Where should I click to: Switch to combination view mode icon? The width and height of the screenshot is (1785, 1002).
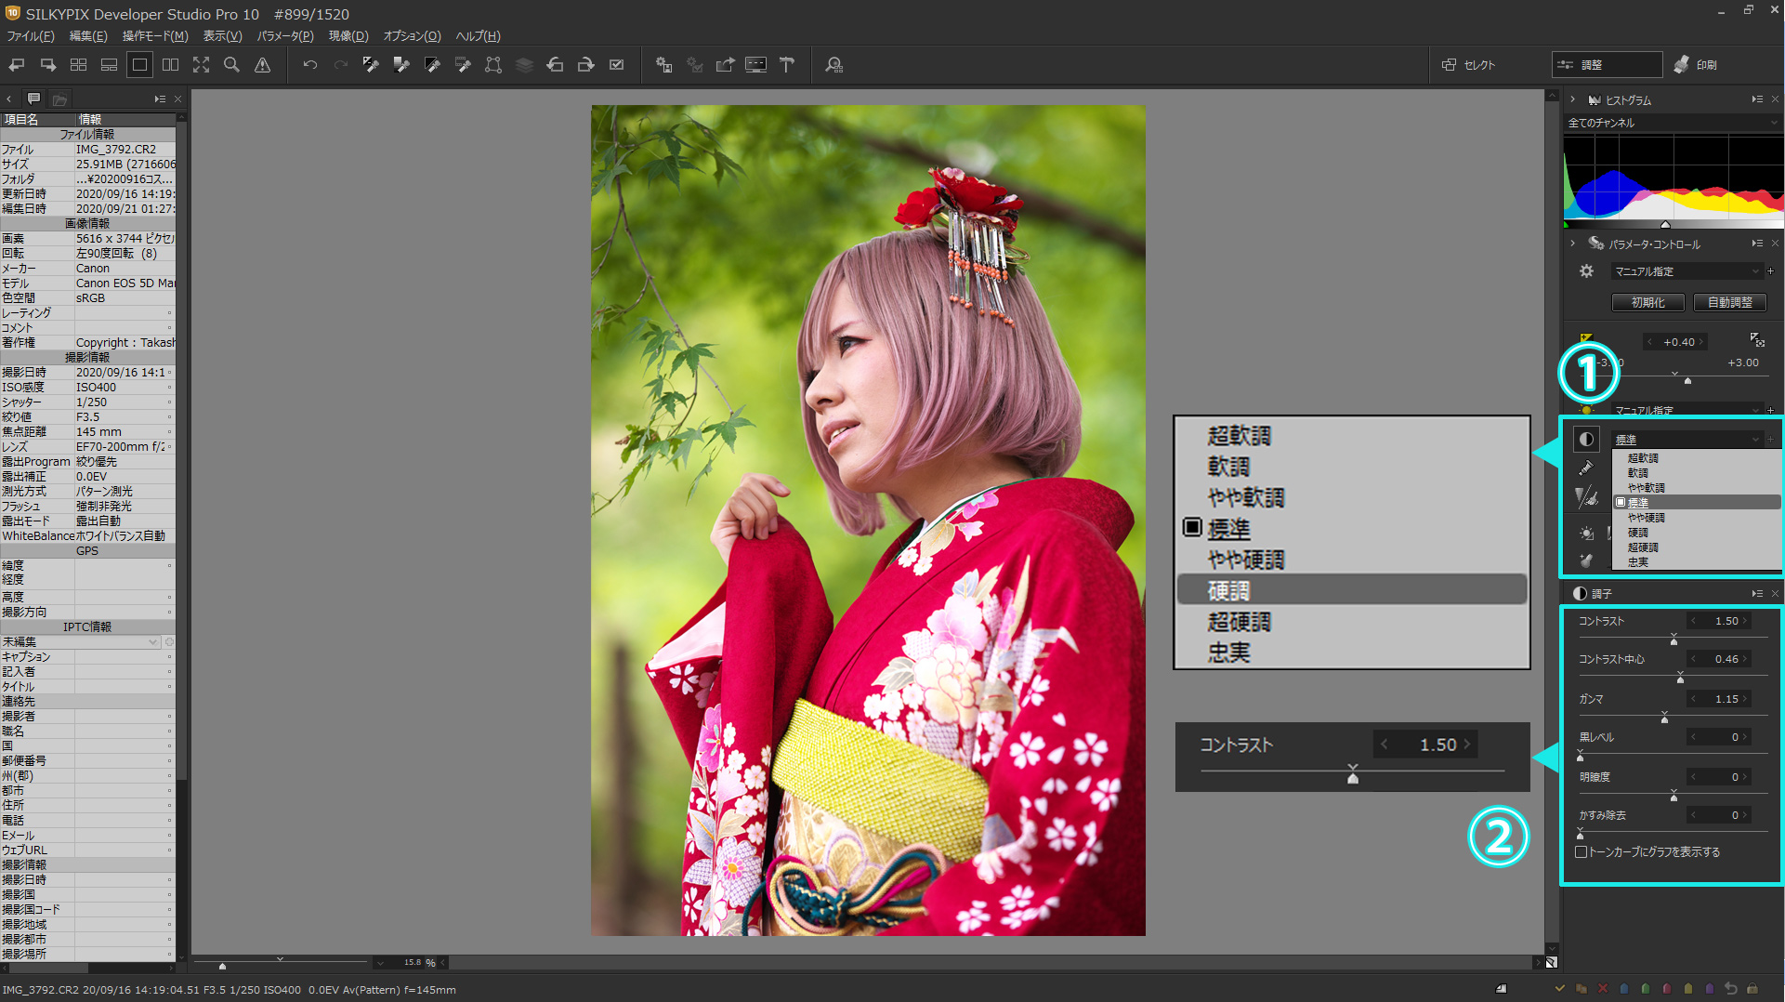[109, 65]
